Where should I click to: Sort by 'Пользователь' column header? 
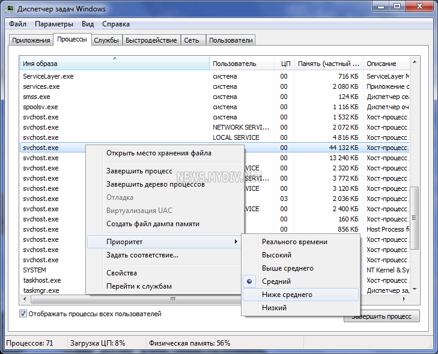tap(242, 64)
